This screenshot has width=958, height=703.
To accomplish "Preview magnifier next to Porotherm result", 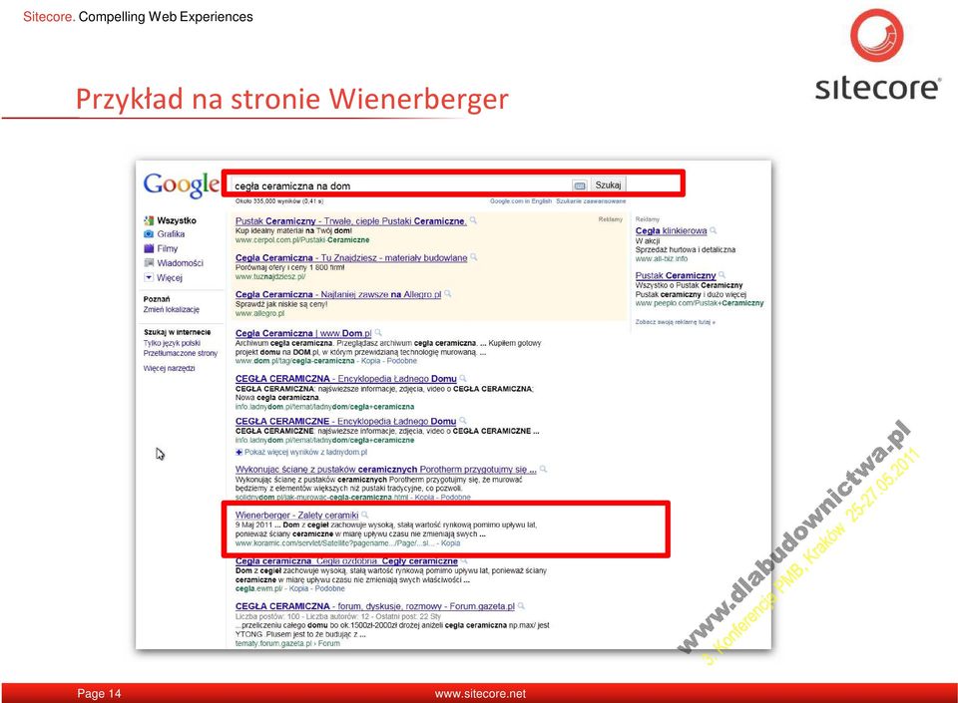I will tap(543, 469).
